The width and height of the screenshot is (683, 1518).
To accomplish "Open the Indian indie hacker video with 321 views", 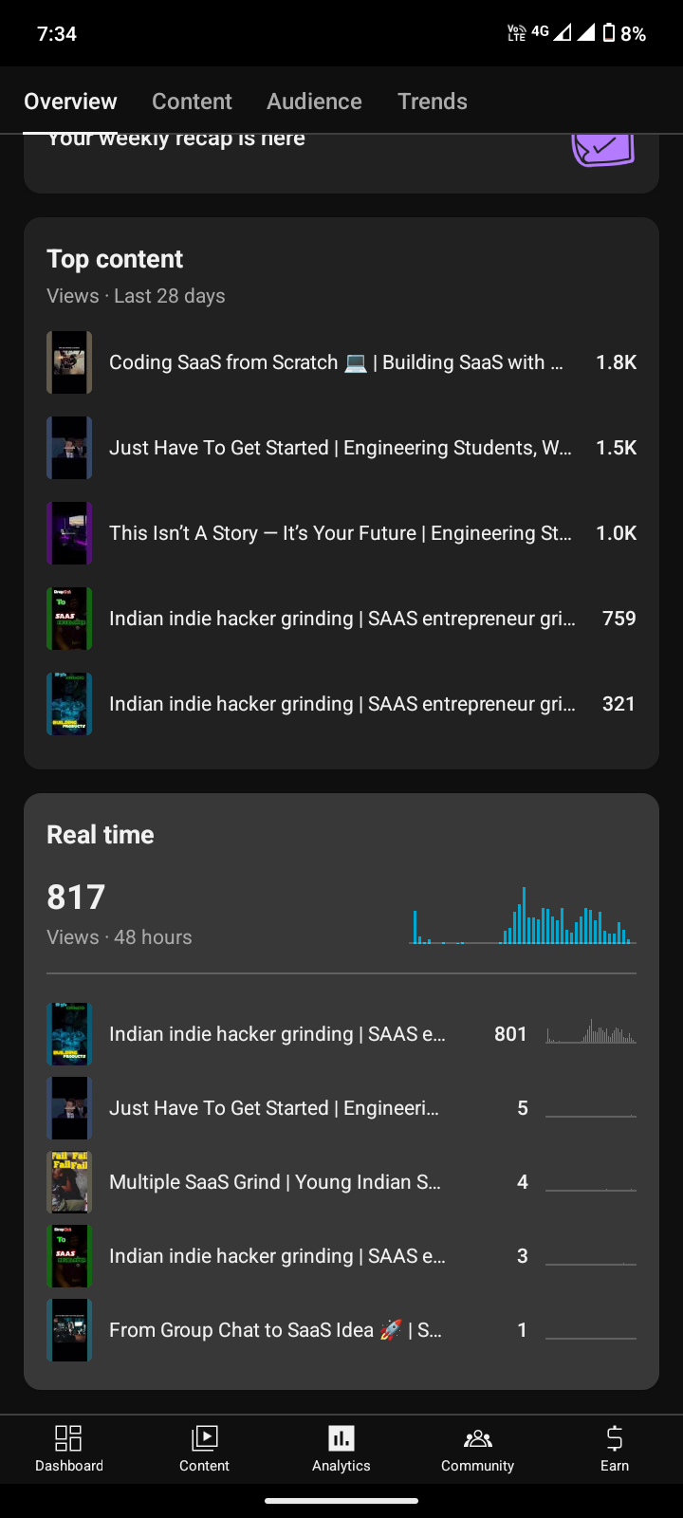I will (x=341, y=704).
